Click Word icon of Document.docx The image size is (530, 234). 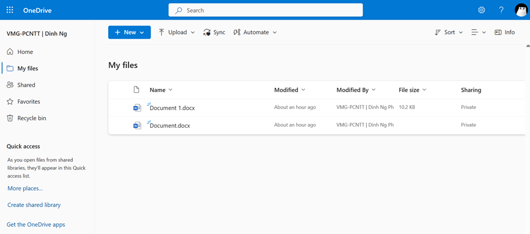click(x=137, y=125)
